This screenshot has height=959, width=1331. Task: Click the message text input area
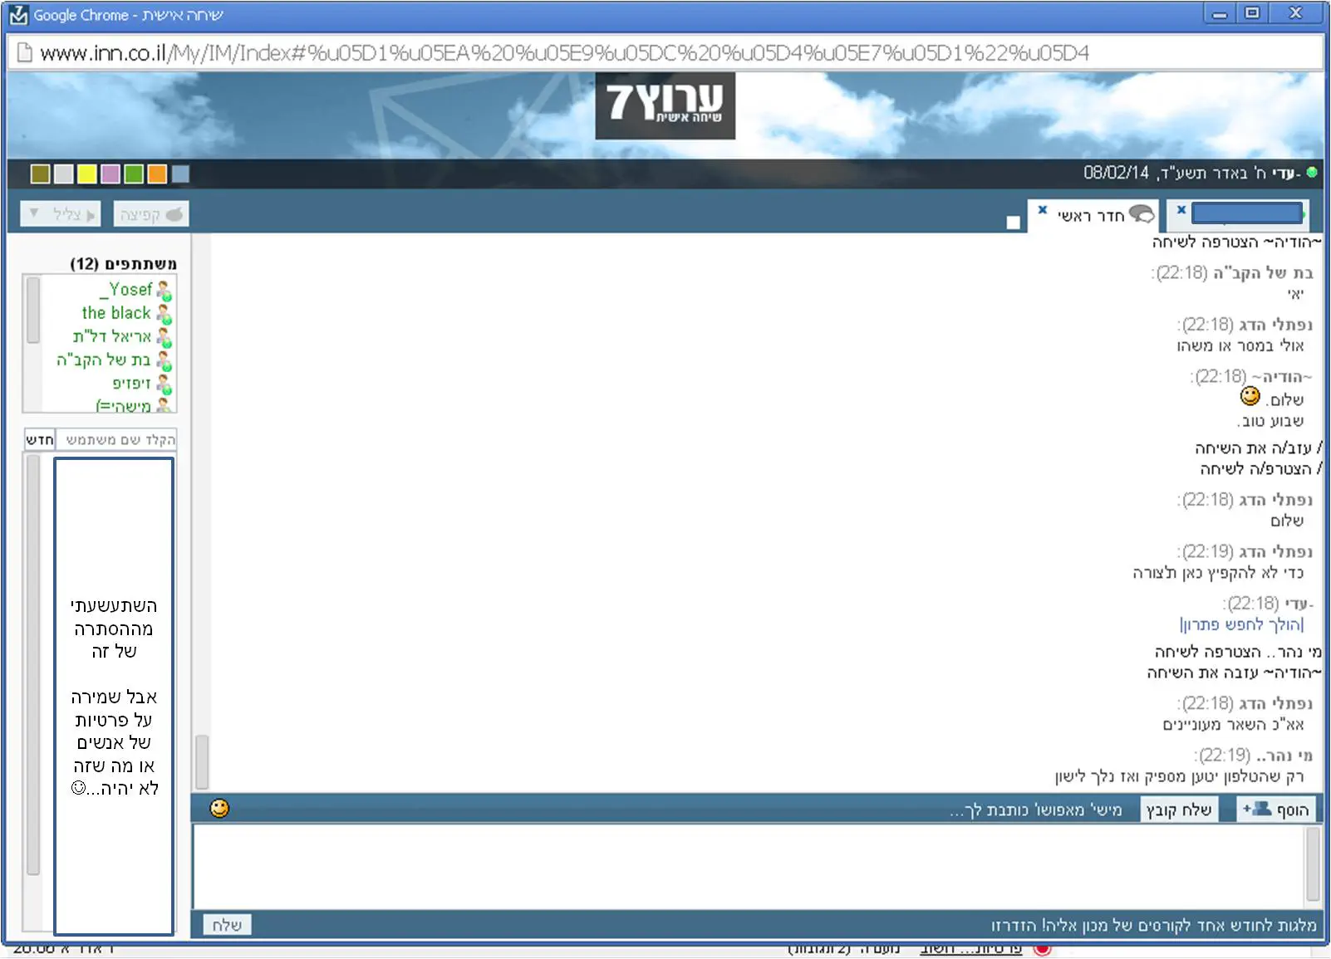coord(748,866)
